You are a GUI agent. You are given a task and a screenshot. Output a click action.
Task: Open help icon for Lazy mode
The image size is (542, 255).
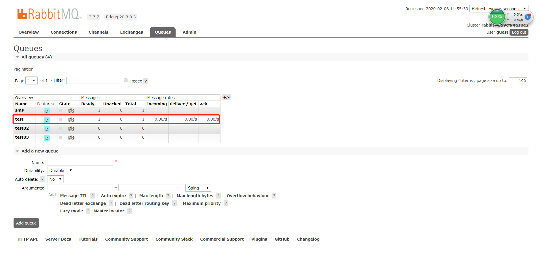point(88,211)
